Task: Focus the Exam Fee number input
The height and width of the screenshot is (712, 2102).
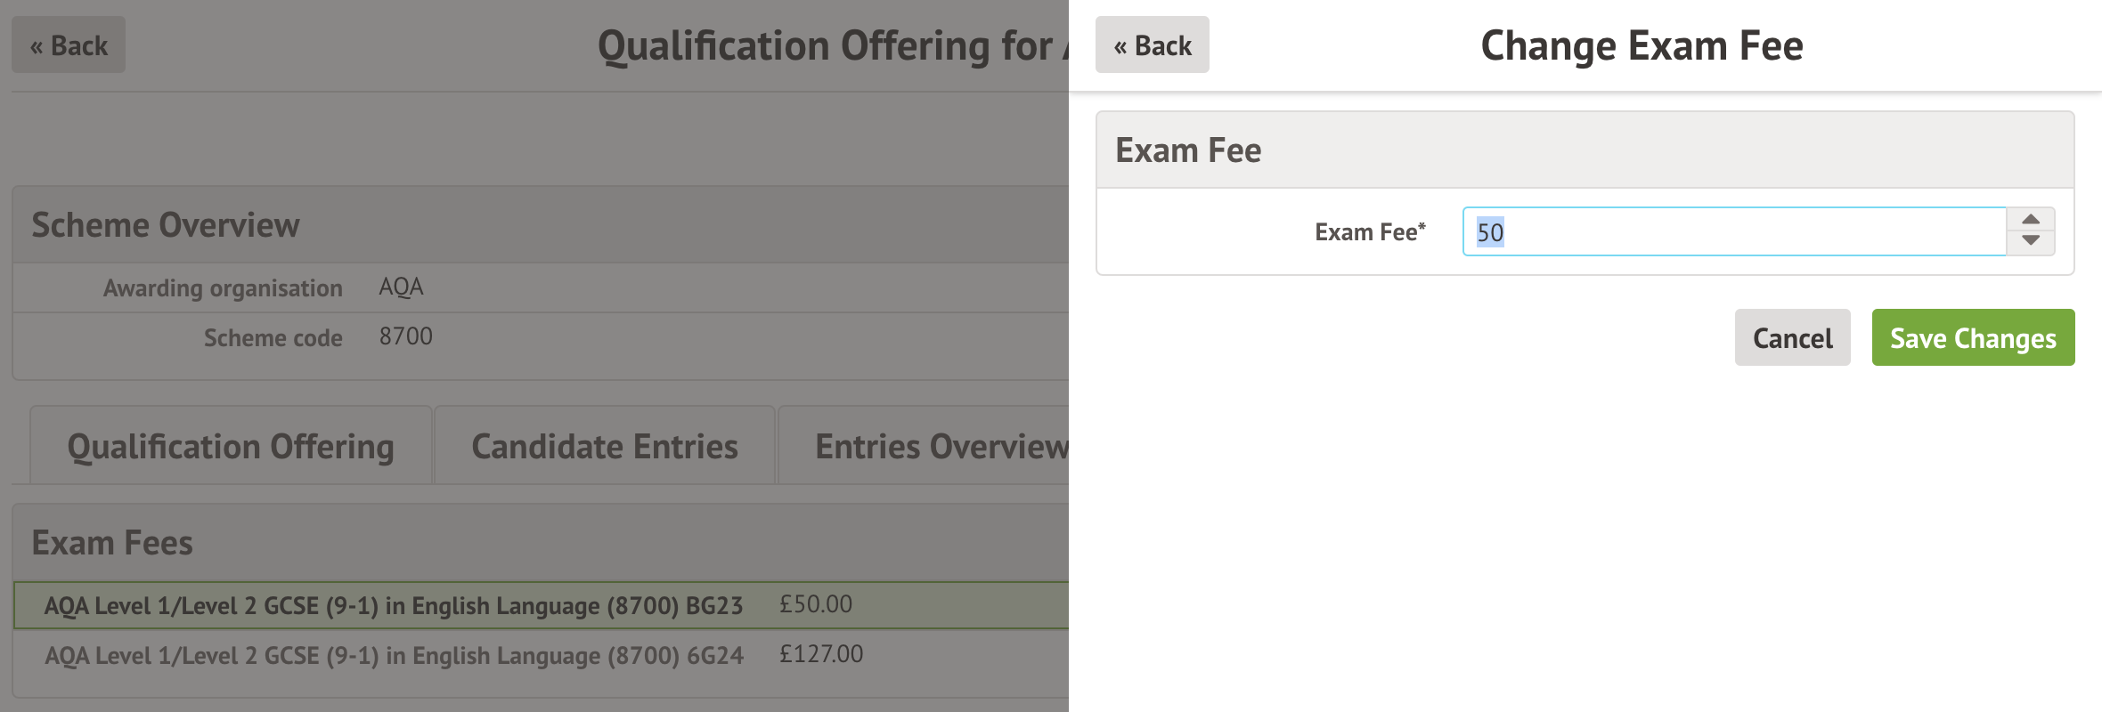Action: tap(1733, 232)
